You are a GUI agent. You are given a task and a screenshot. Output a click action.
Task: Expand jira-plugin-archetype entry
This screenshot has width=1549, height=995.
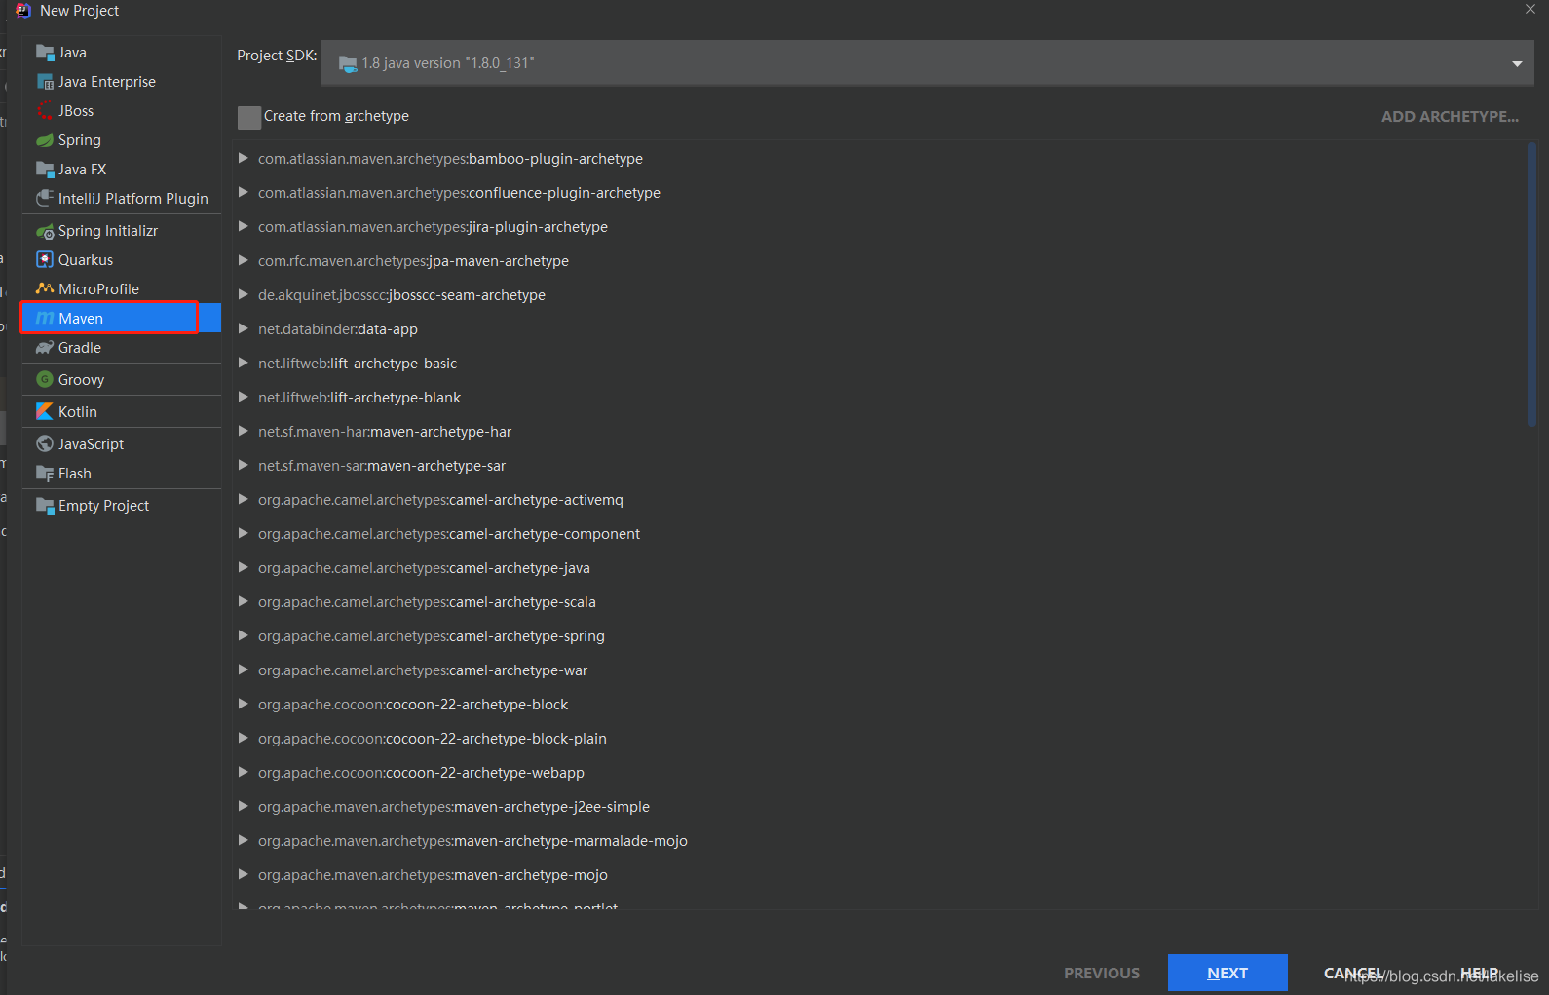[244, 227]
